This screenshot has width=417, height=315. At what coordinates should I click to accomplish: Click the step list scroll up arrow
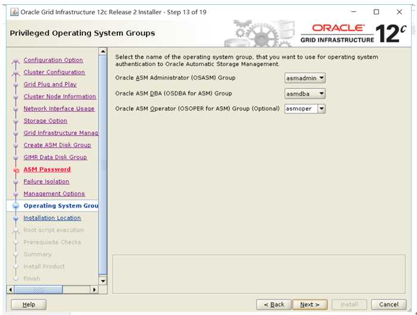pos(103,51)
